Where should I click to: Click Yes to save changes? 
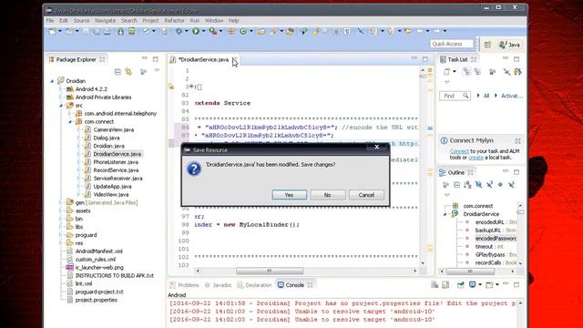point(290,195)
